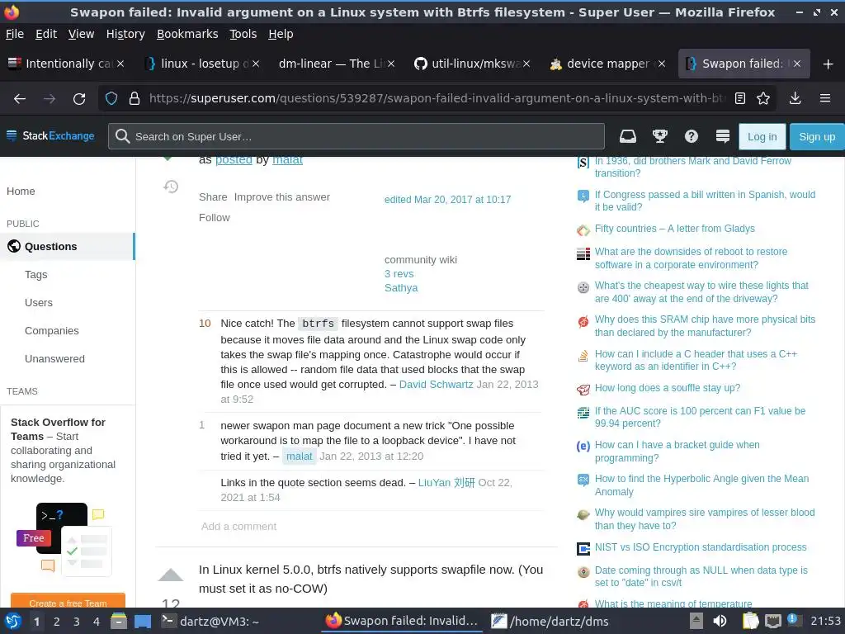
Task: Open the History menu
Action: click(125, 34)
